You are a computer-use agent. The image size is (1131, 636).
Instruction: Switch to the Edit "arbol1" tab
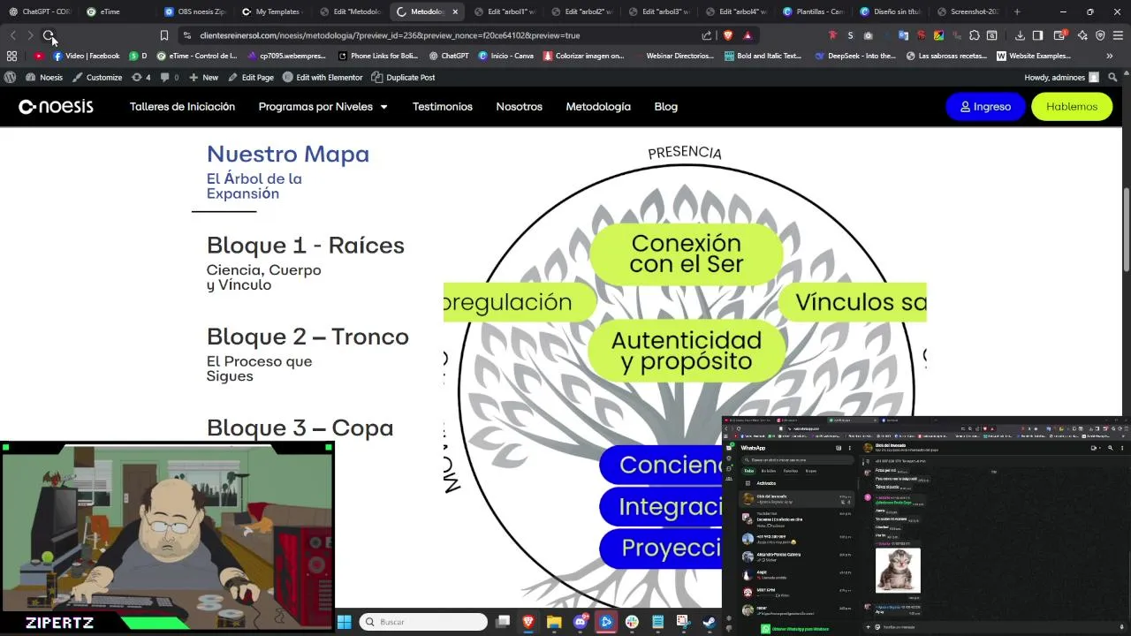[504, 11]
